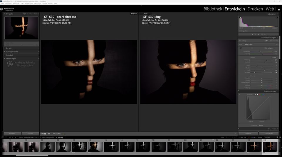
Task: Expand the HSL / Farbe panel
Action: (278, 129)
